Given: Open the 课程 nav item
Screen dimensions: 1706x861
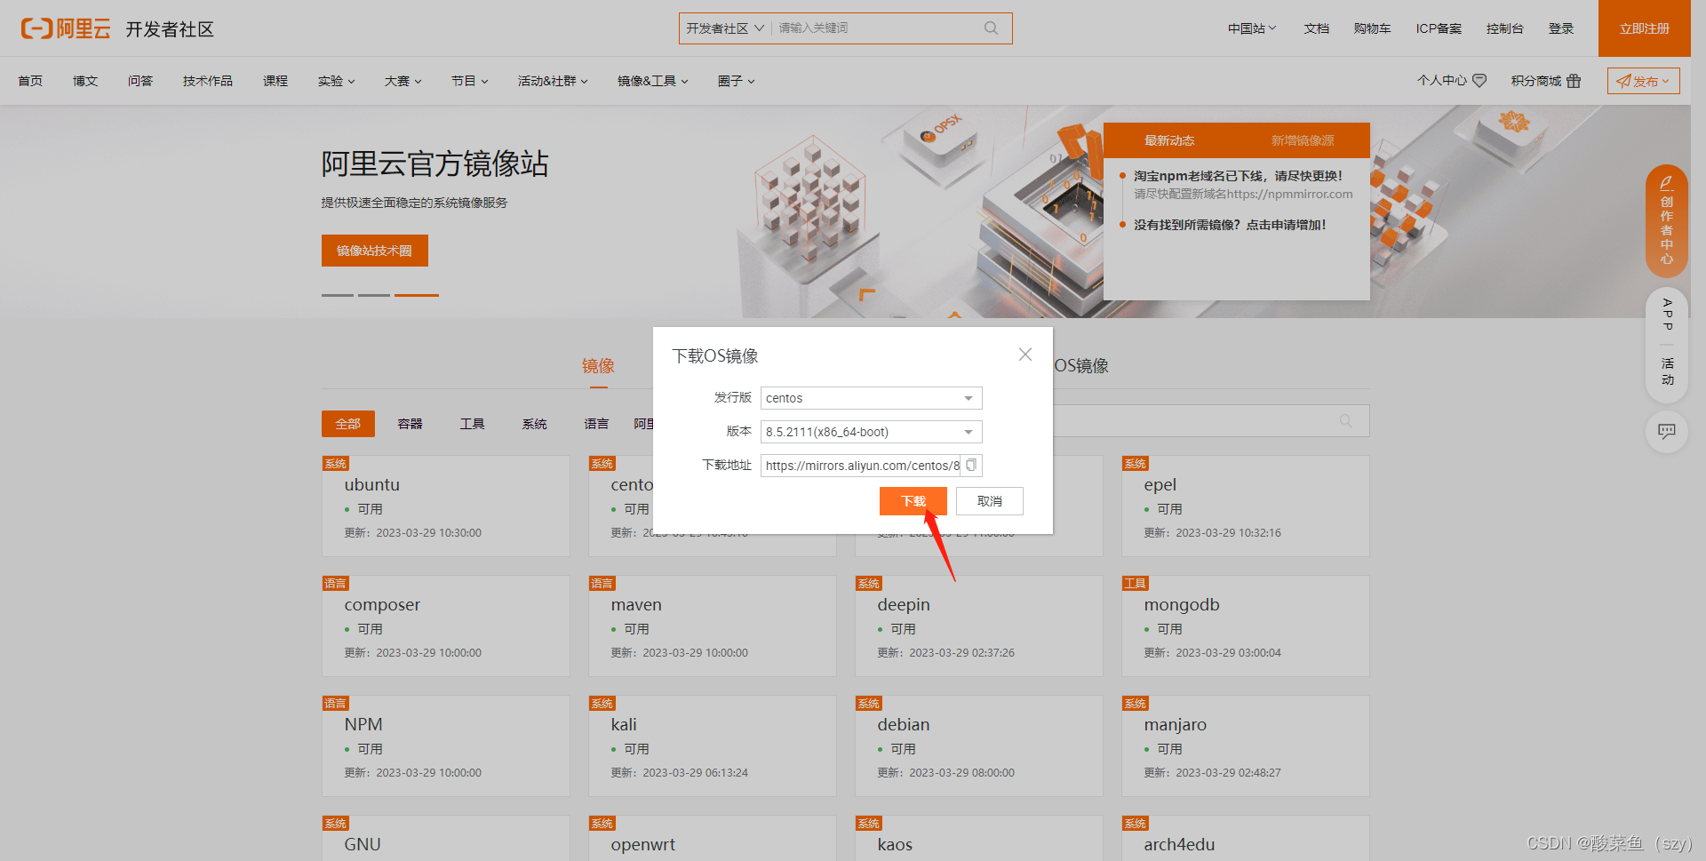Looking at the screenshot, I should pyautogui.click(x=275, y=81).
